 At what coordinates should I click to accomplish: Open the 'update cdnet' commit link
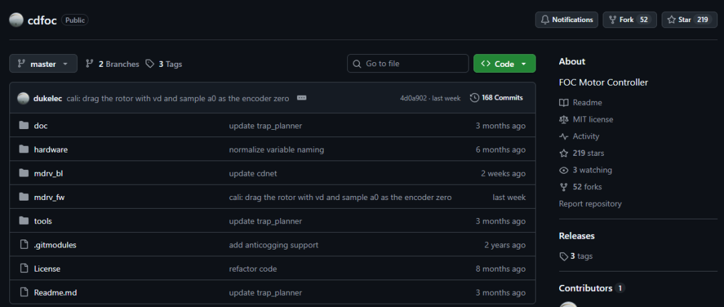(253, 174)
